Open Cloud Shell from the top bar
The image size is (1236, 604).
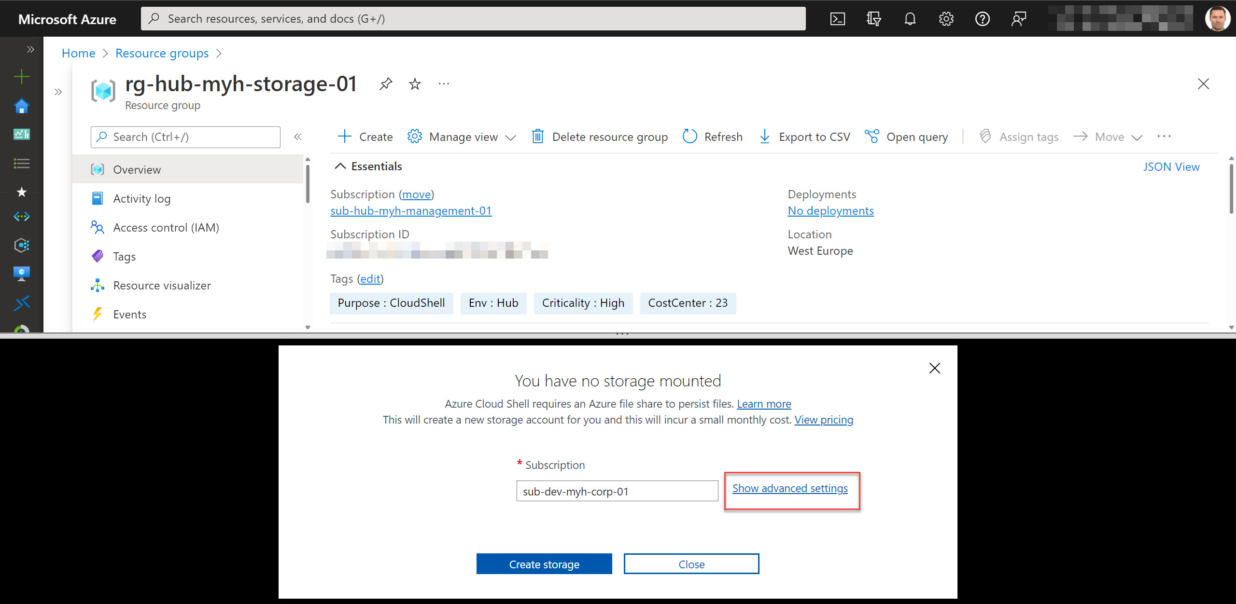coord(838,18)
